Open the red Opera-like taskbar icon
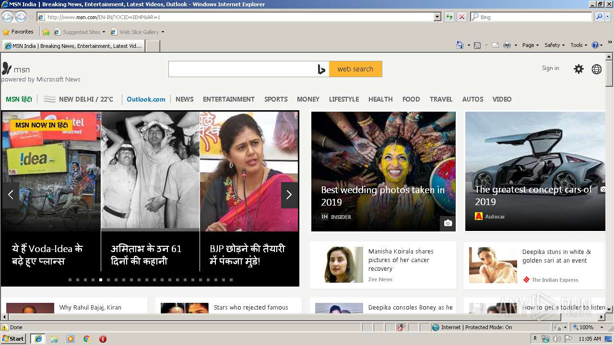Screen dimensions: 614x345 point(103,339)
